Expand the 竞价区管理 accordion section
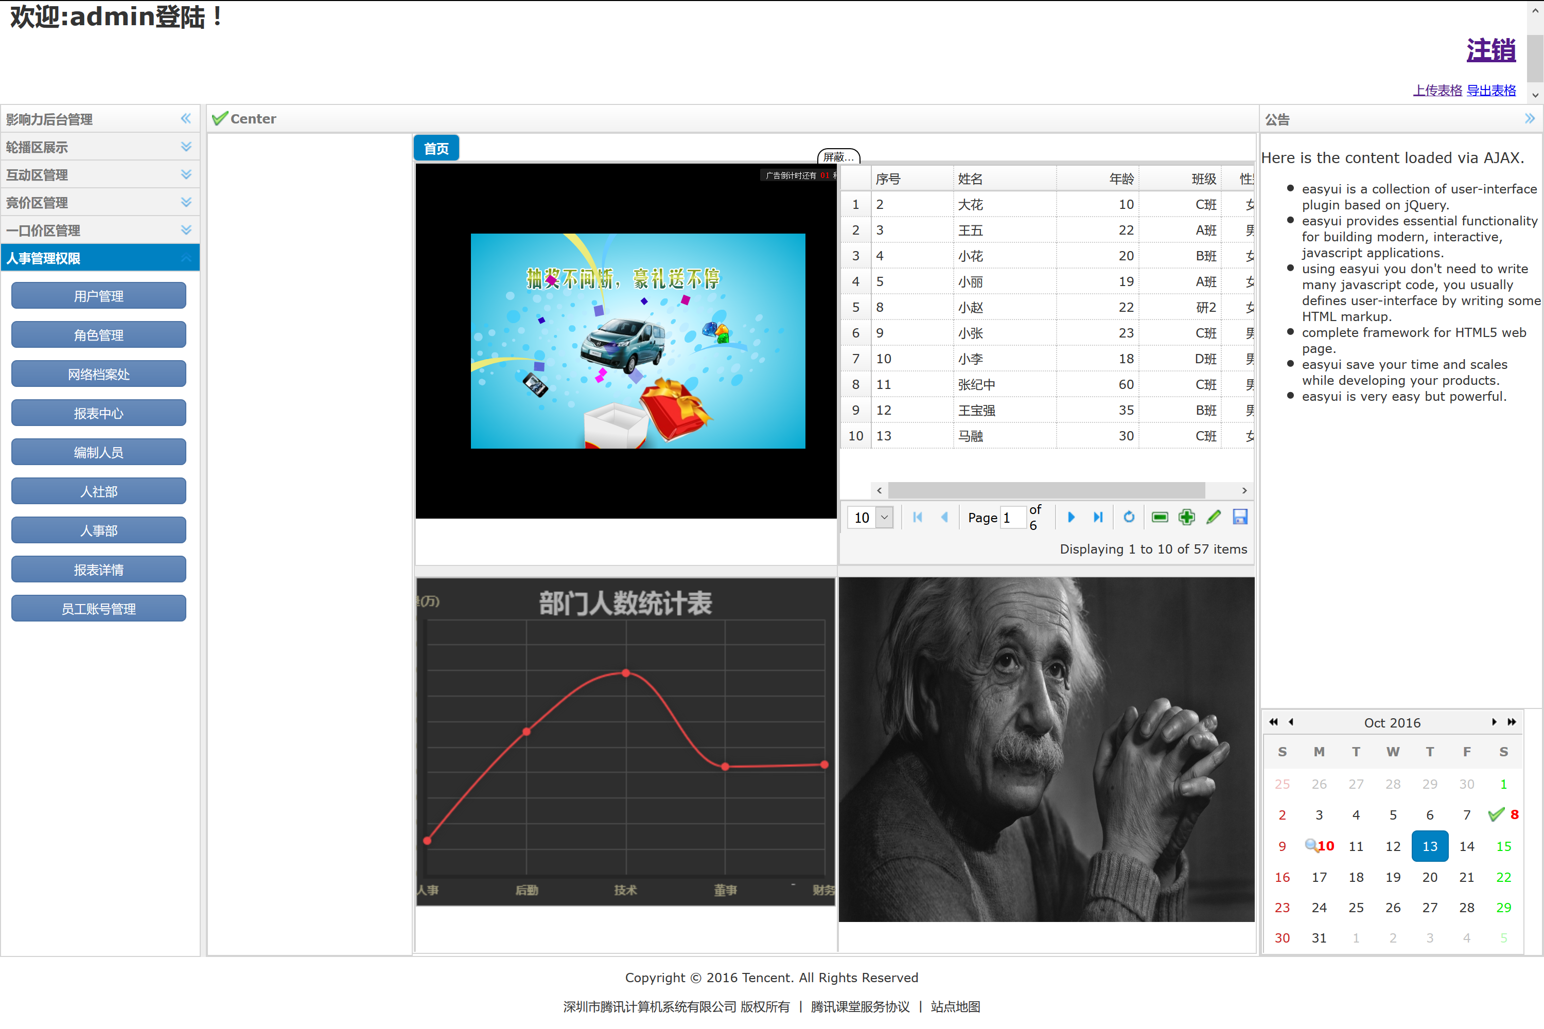The width and height of the screenshot is (1544, 1029). click(x=186, y=202)
